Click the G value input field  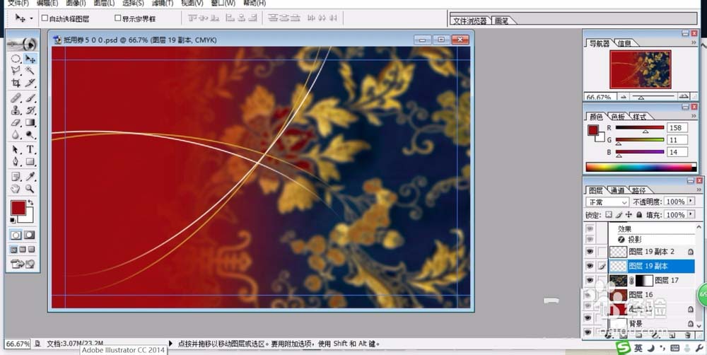[677, 140]
